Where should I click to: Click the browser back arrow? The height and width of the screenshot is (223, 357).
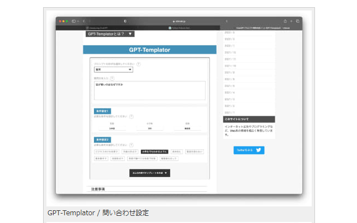[83, 21]
